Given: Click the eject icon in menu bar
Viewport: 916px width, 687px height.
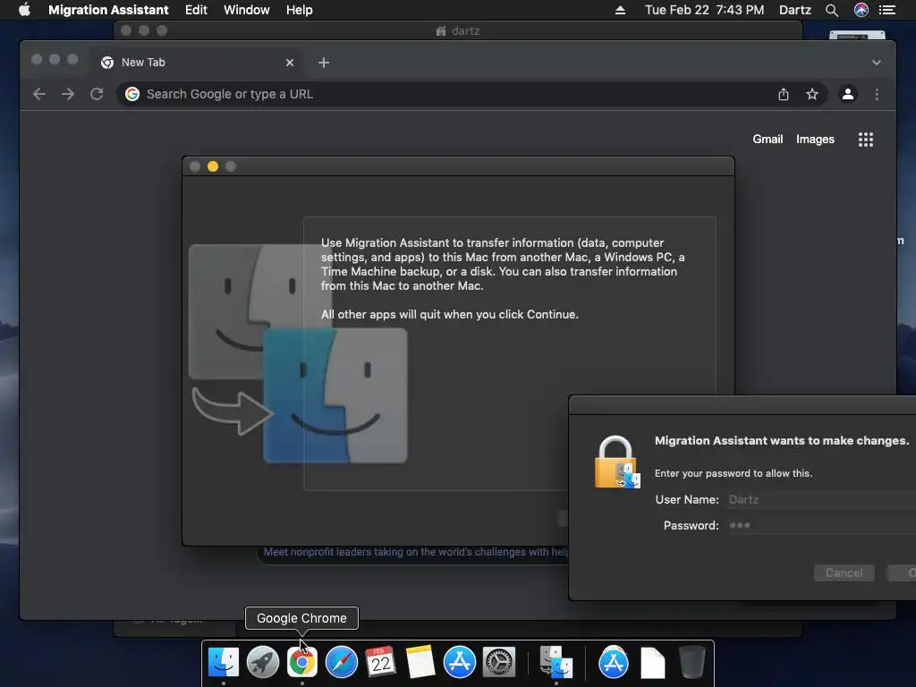Looking at the screenshot, I should point(621,10).
